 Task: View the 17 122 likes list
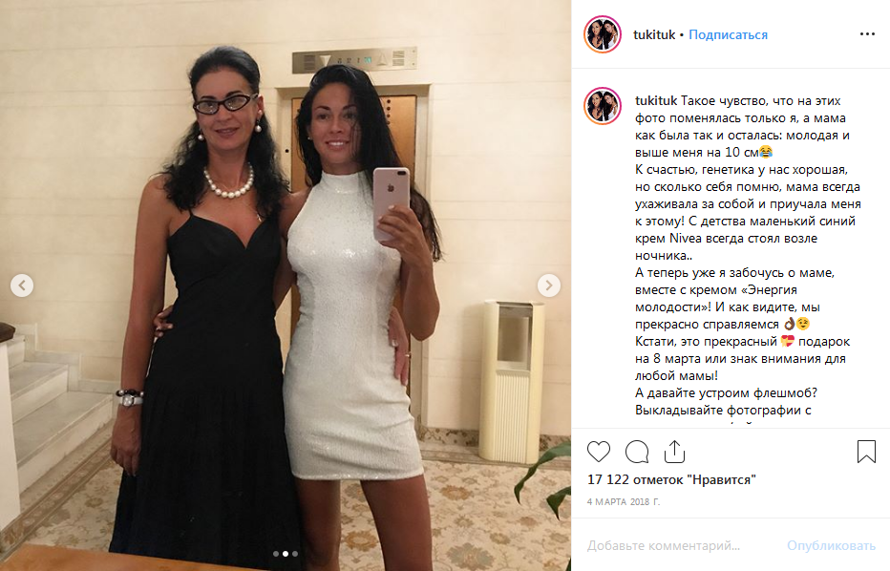(671, 479)
